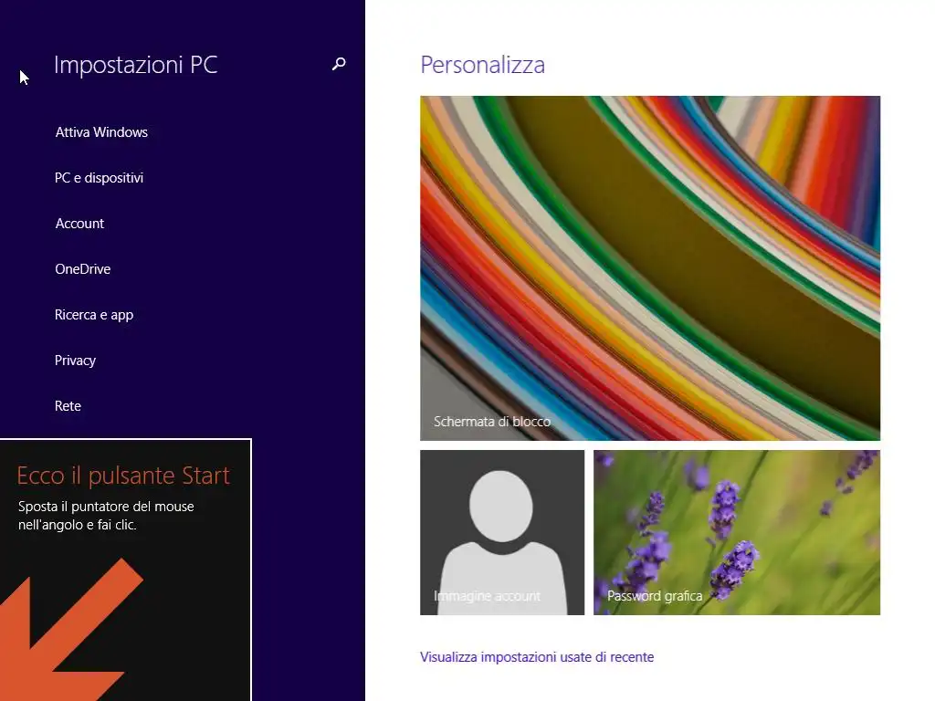
Task: Go to OneDrive settings
Action: (x=83, y=269)
